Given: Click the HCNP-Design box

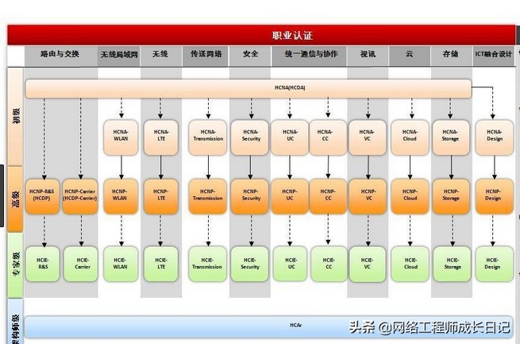Looking at the screenshot, I should point(494,196).
